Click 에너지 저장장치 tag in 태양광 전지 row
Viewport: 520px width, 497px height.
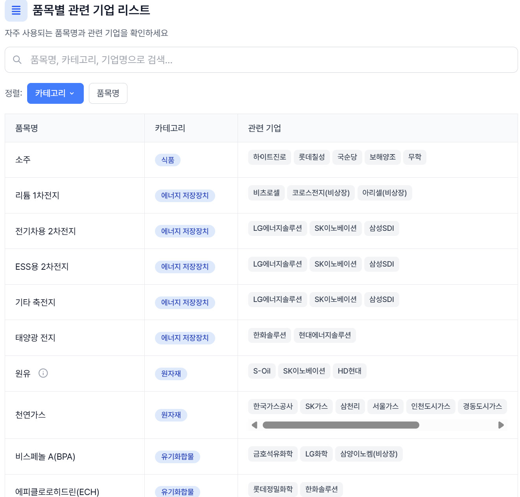click(185, 338)
